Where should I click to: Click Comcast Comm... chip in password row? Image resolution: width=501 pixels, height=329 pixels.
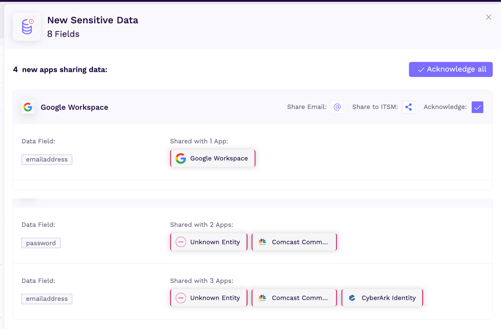click(x=294, y=242)
